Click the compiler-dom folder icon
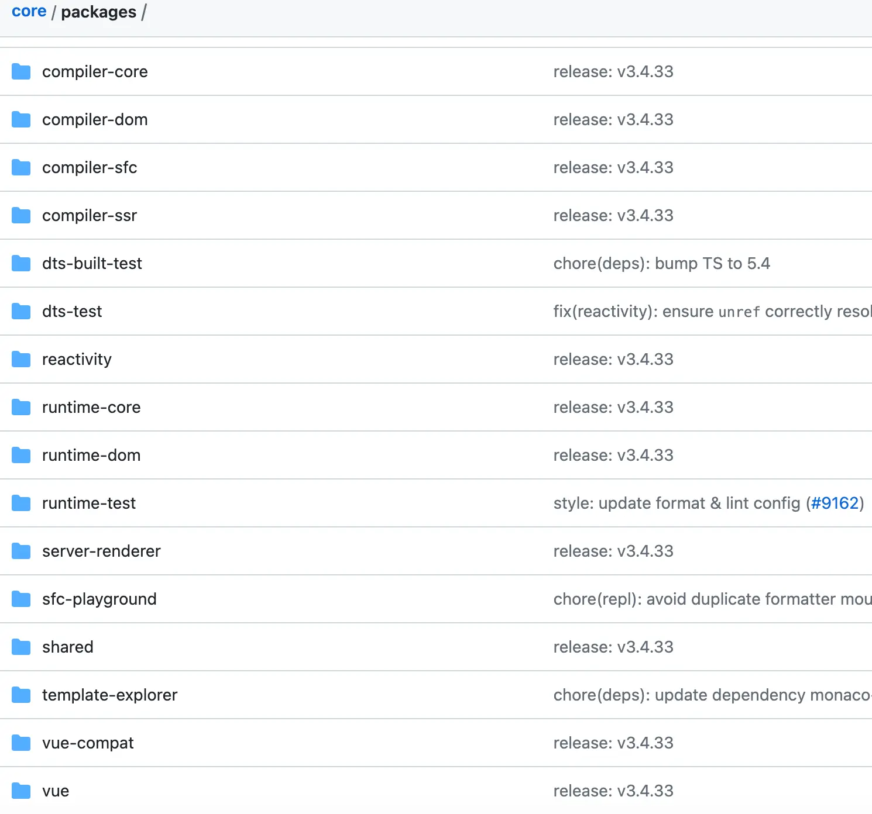Viewport: 872px width, 814px height. 21,119
